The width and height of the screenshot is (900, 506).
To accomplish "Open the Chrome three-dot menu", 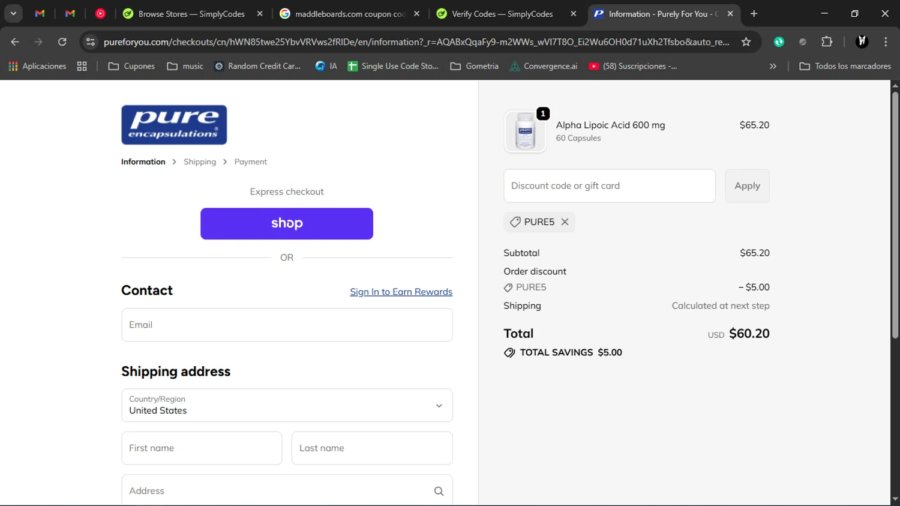I will tap(886, 41).
